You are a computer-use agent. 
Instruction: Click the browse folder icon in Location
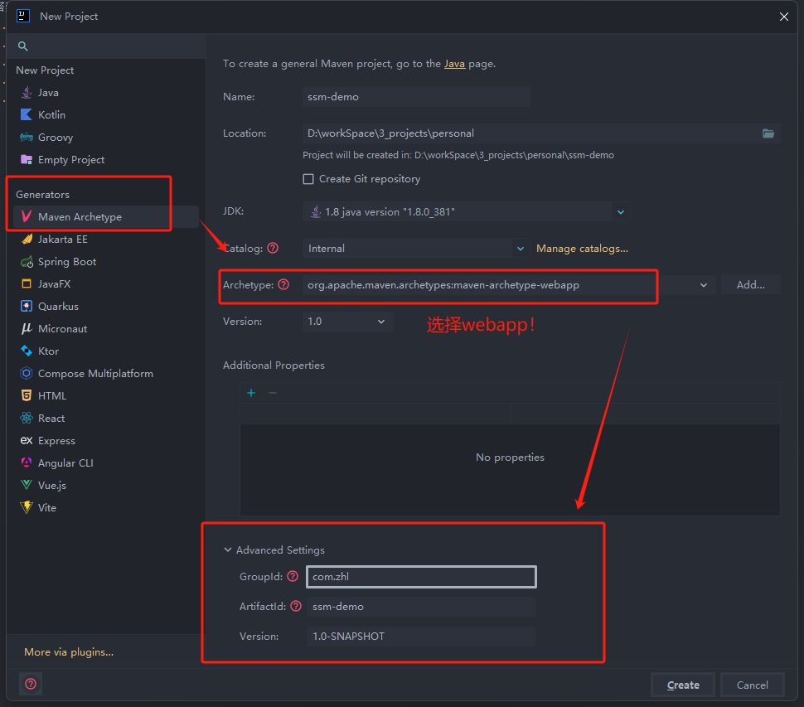pos(768,133)
